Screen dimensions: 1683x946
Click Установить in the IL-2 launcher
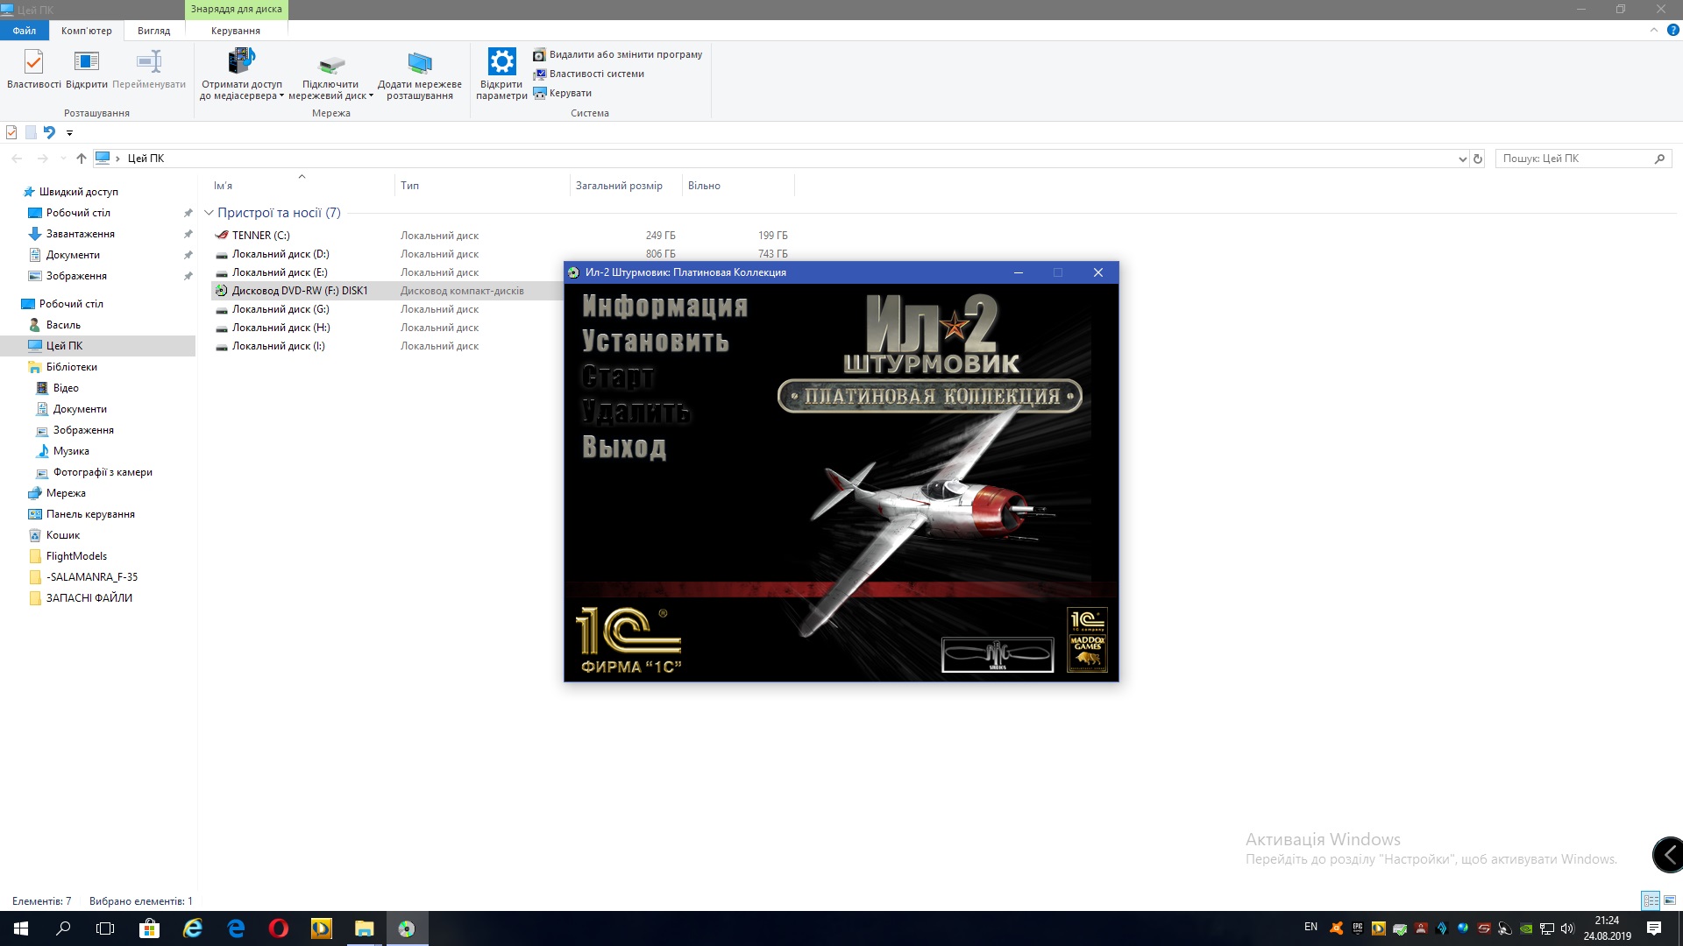point(655,342)
